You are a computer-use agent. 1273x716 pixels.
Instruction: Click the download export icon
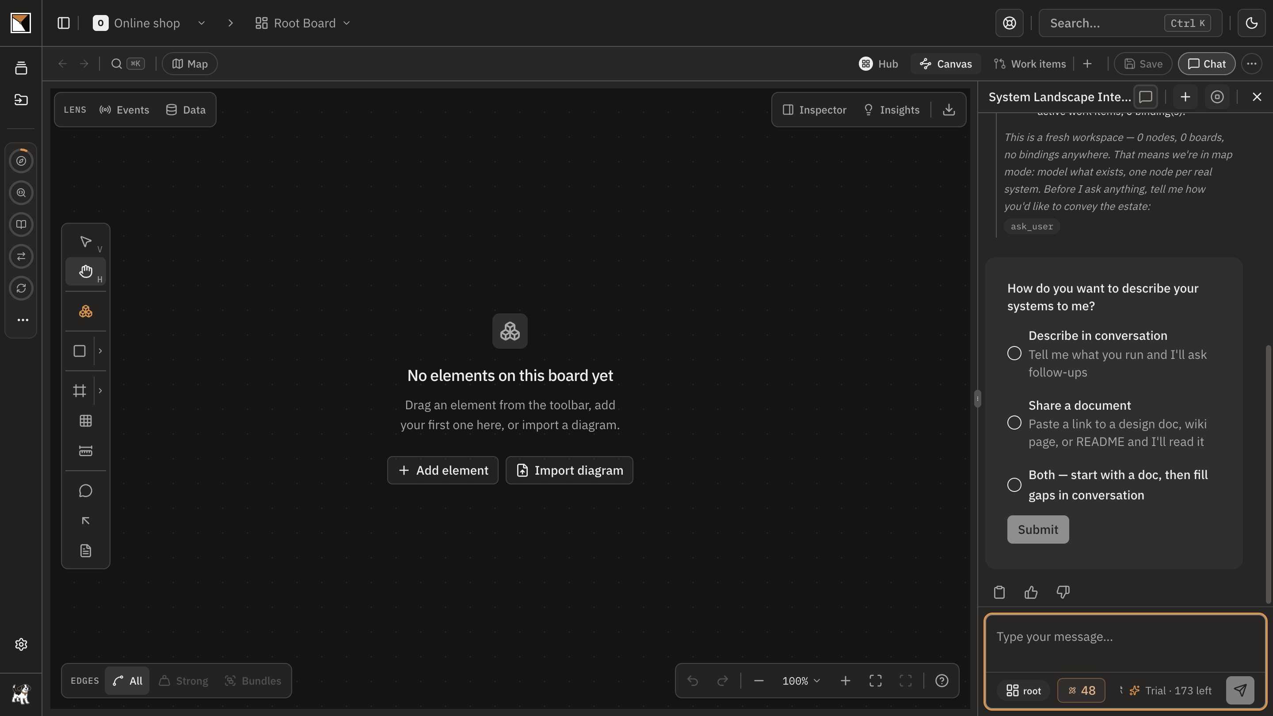(x=948, y=110)
